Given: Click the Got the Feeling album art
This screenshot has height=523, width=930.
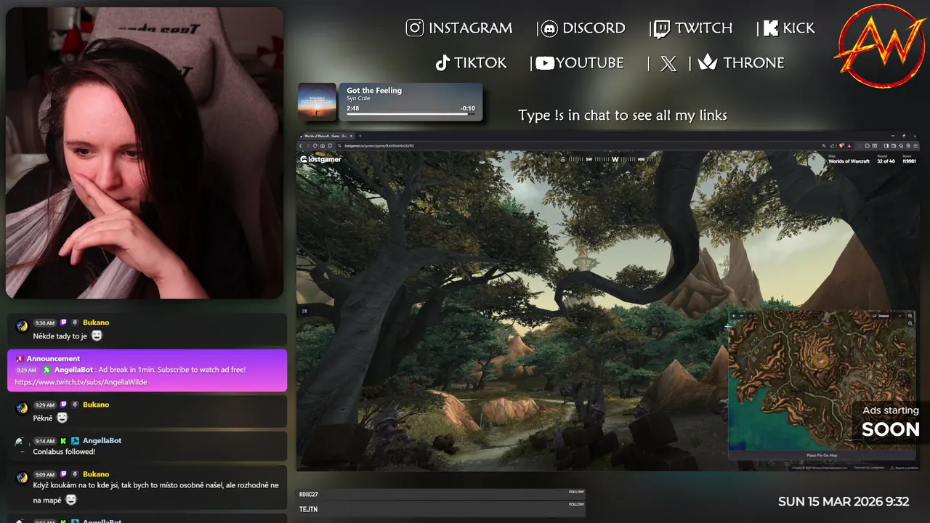Looking at the screenshot, I should pos(317,102).
